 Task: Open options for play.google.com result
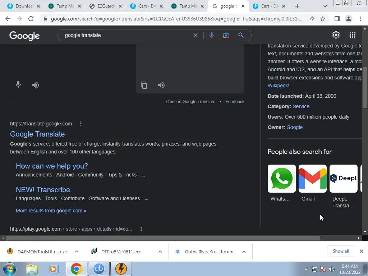141,229
